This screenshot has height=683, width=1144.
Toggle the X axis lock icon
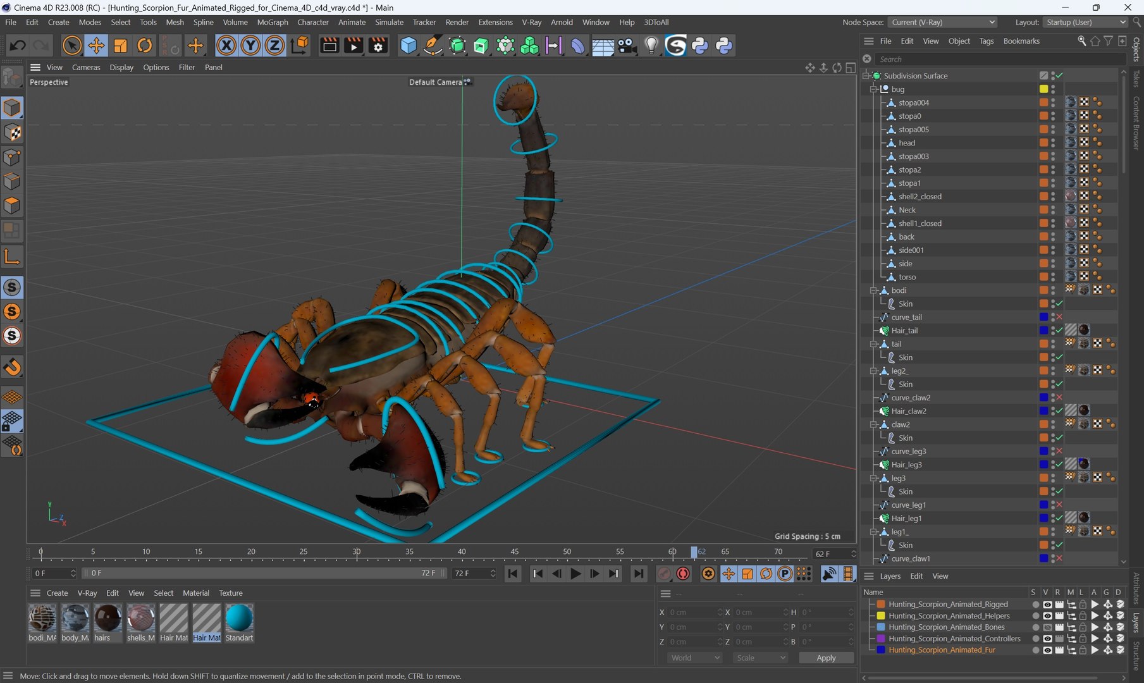pyautogui.click(x=226, y=46)
